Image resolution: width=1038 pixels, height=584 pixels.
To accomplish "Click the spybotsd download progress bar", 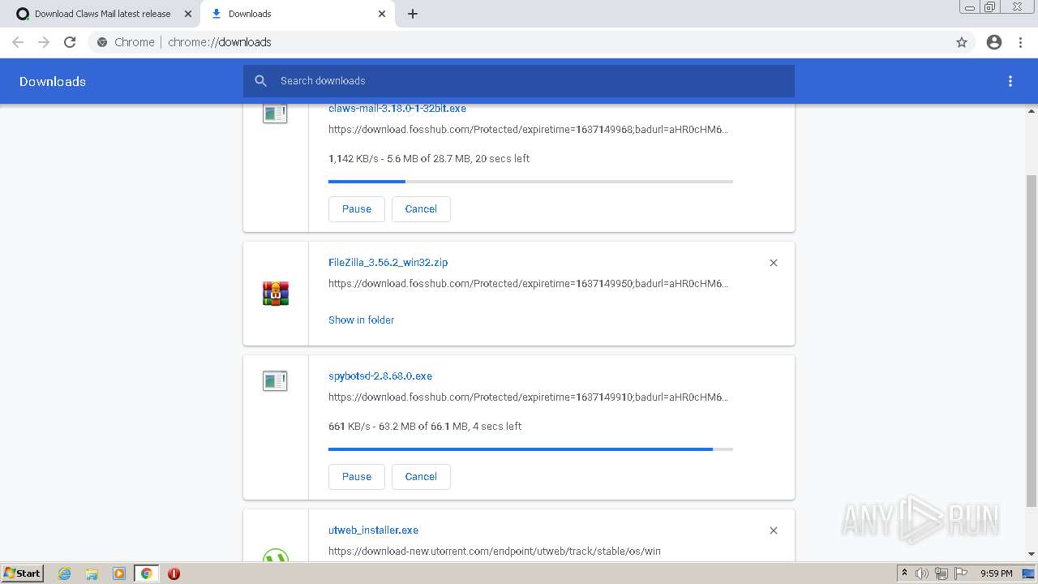I will [x=530, y=449].
